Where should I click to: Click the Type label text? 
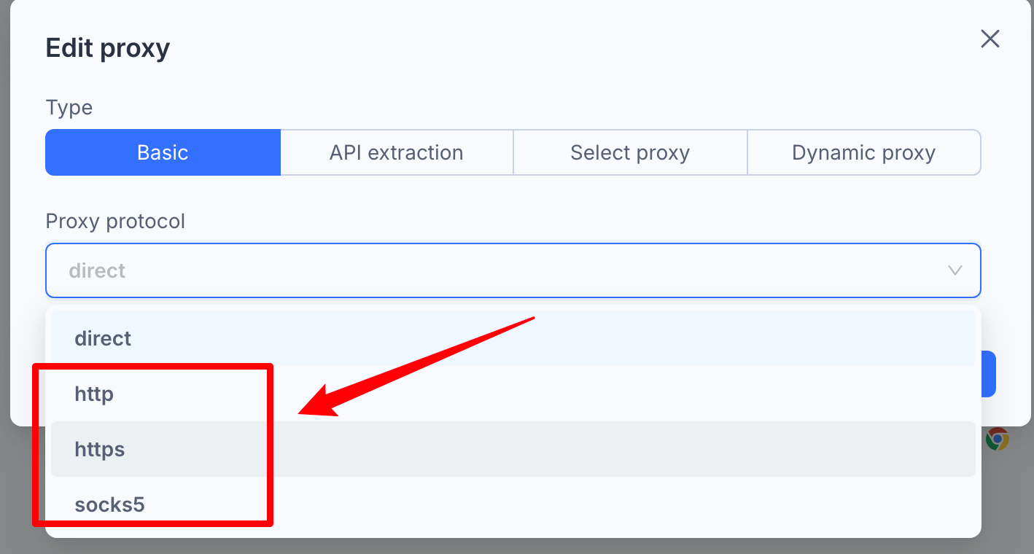coord(69,108)
